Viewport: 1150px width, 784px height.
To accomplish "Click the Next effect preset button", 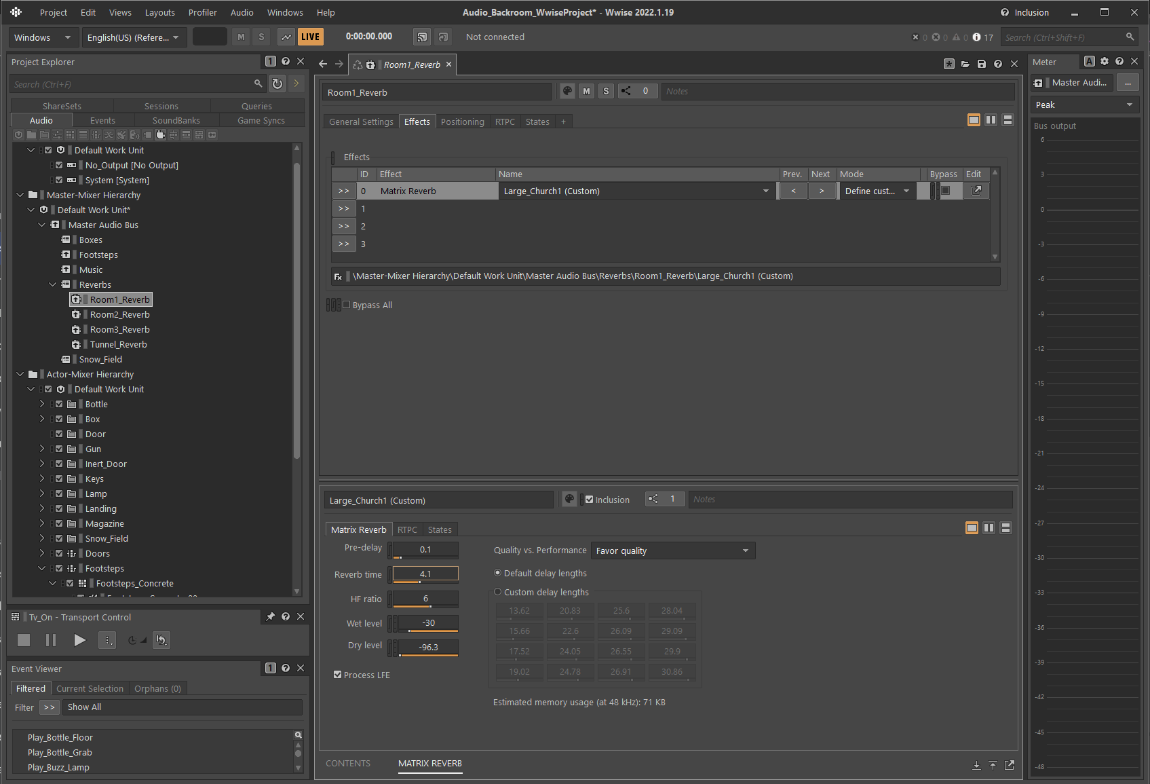I will (821, 191).
